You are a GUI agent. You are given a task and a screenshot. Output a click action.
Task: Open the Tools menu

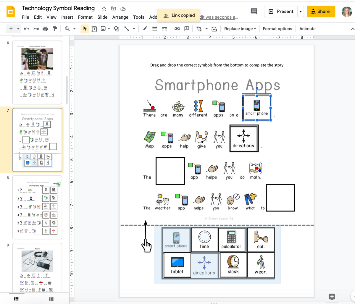[x=139, y=17]
